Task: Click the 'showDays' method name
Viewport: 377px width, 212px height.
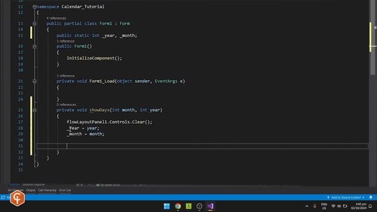Action: (100, 110)
